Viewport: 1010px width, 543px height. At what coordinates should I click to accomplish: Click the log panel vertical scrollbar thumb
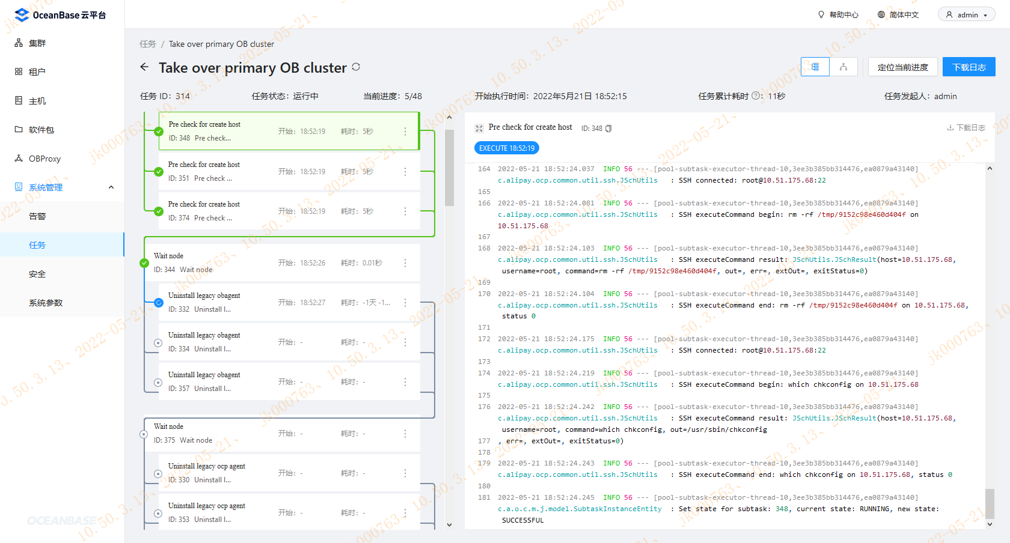990,503
